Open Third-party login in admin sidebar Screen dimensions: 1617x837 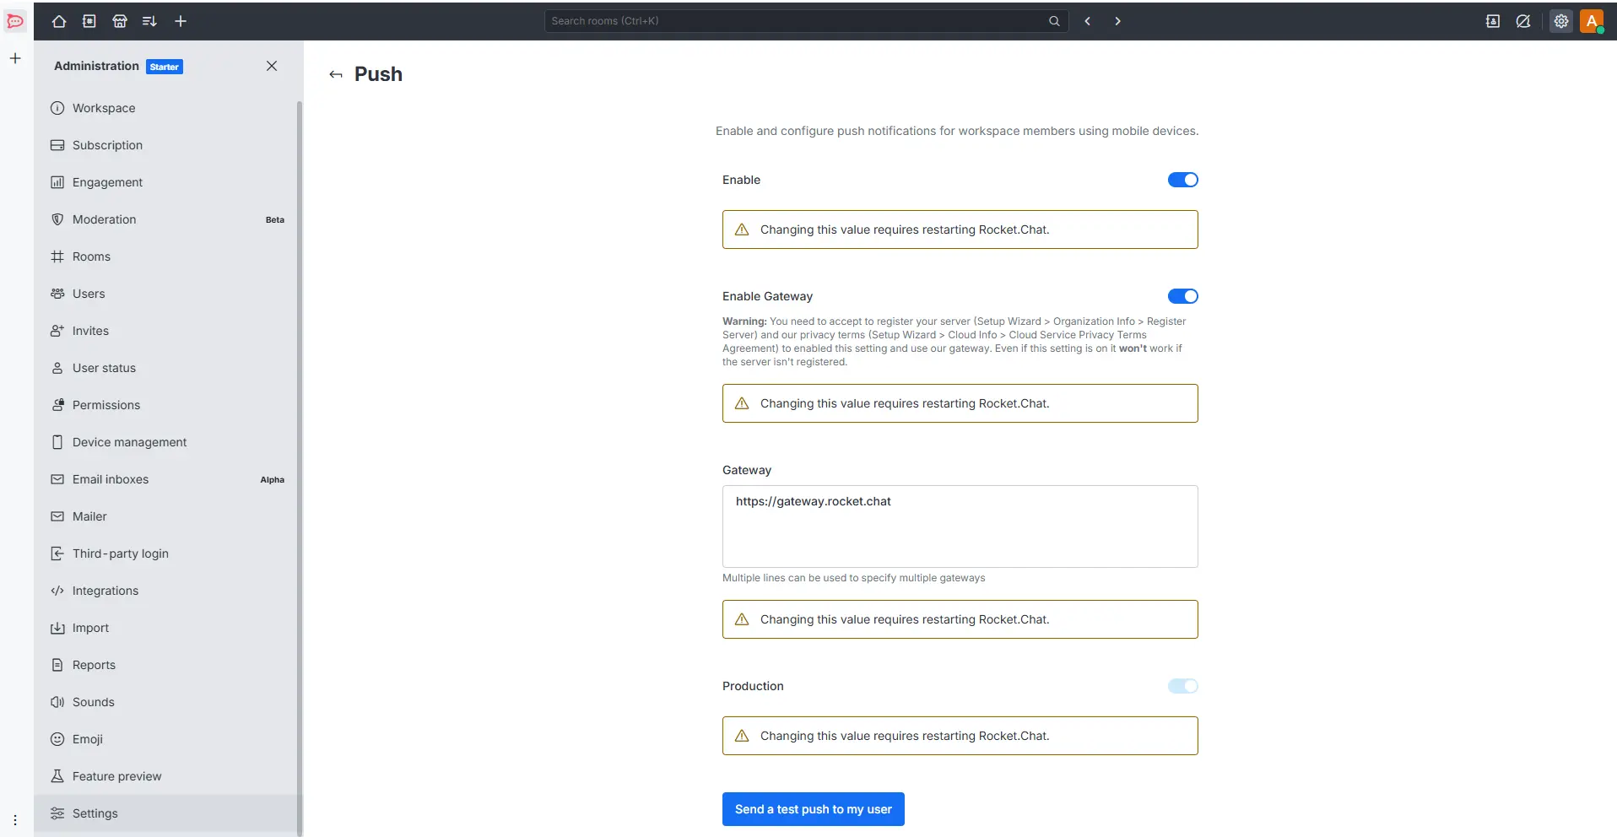167,553
